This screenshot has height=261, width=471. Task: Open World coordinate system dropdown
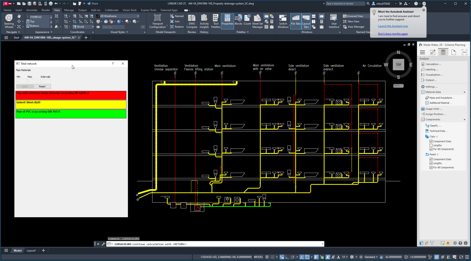click(x=83, y=27)
